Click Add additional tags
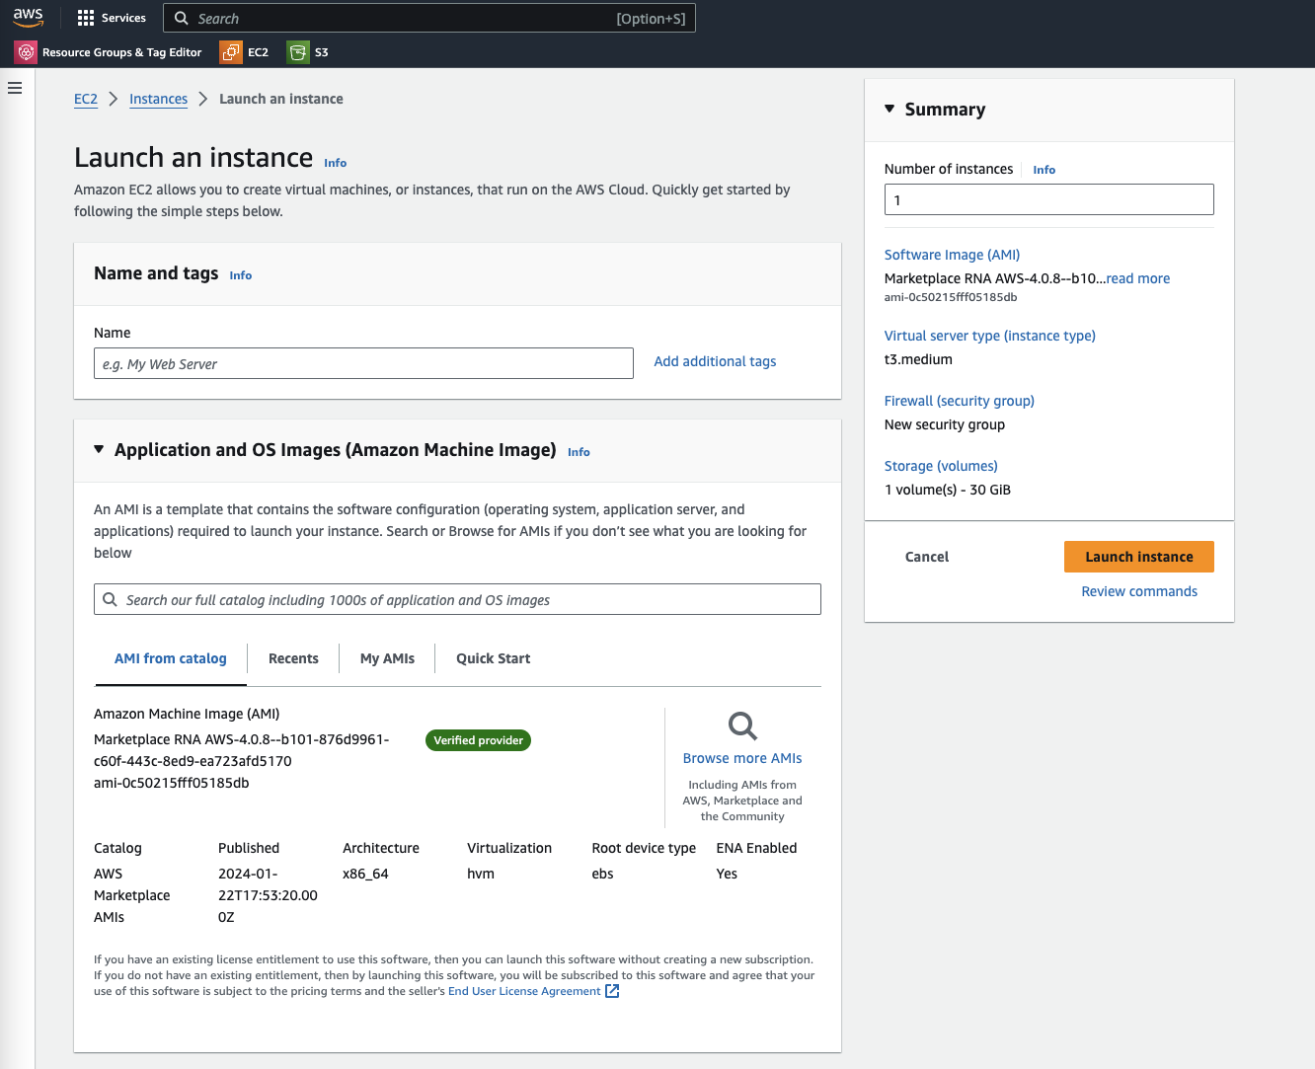This screenshot has height=1069, width=1315. click(714, 361)
